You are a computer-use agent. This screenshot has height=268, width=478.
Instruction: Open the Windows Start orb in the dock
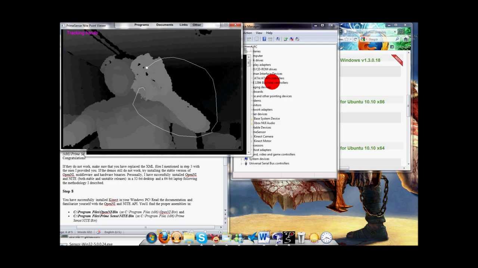coord(152,237)
